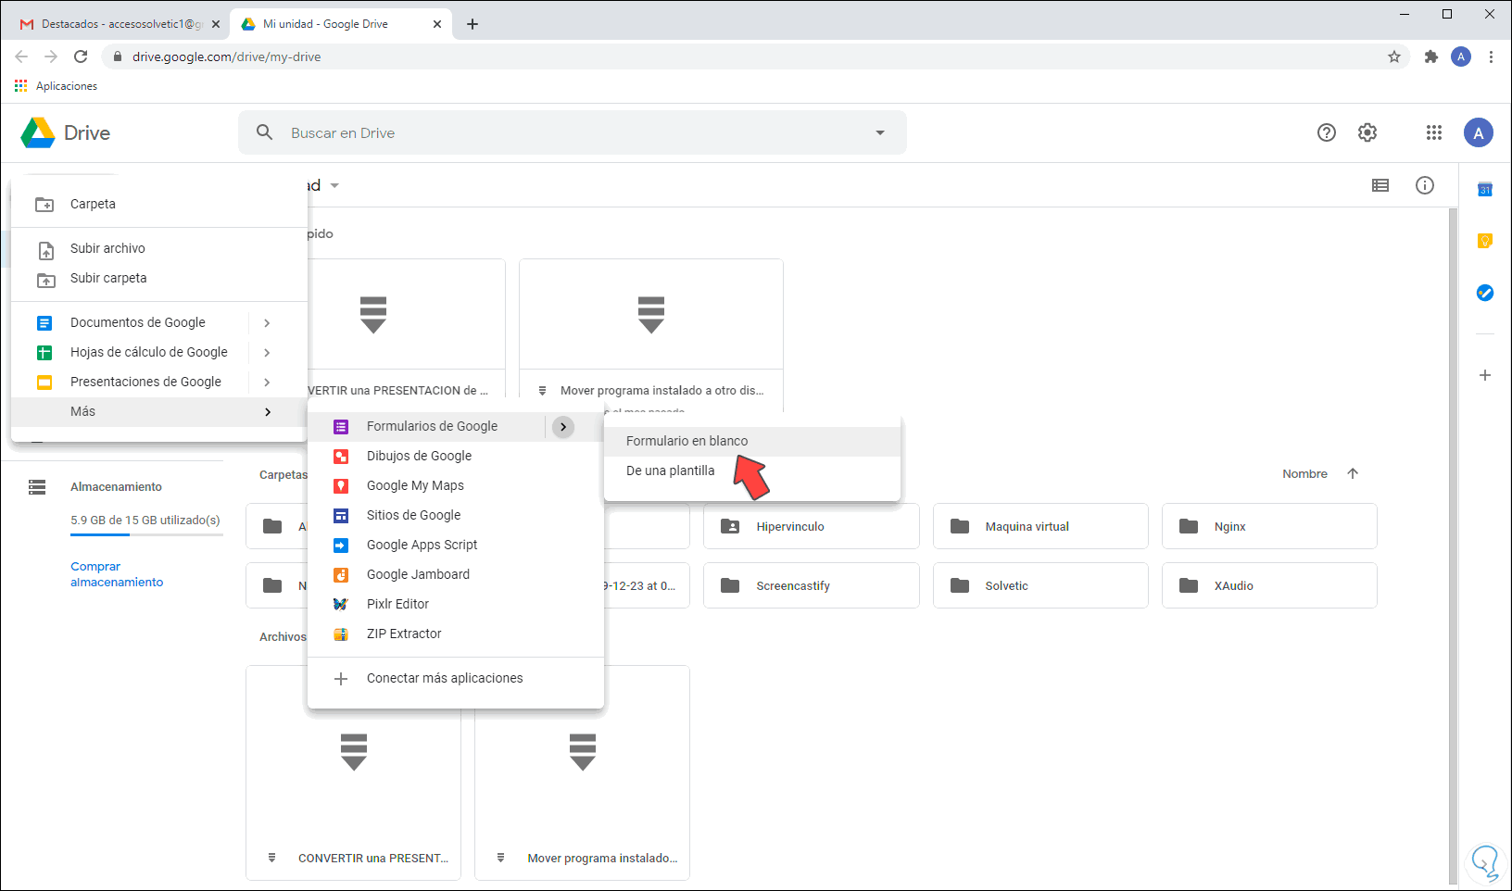This screenshot has width=1512, height=891.
Task: Expand Documentos de Google submenu arrow
Action: pyautogui.click(x=267, y=322)
